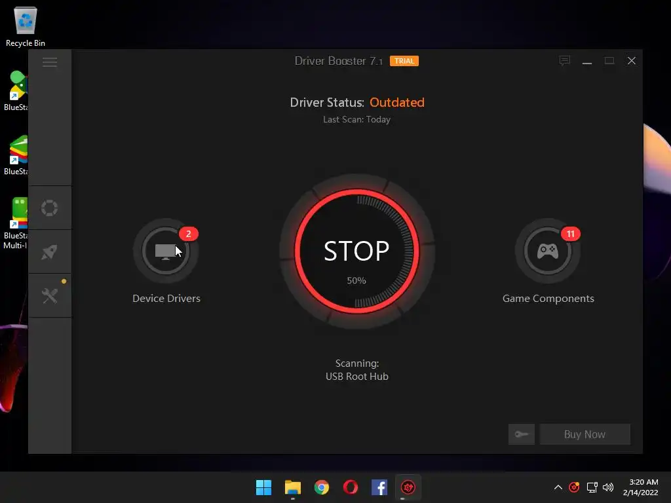Click the Driver Booster system tray icon
This screenshot has width=671, height=503.
pyautogui.click(x=574, y=487)
